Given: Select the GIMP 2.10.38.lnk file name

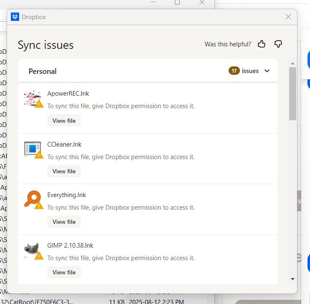Looking at the screenshot, I should [70, 246].
